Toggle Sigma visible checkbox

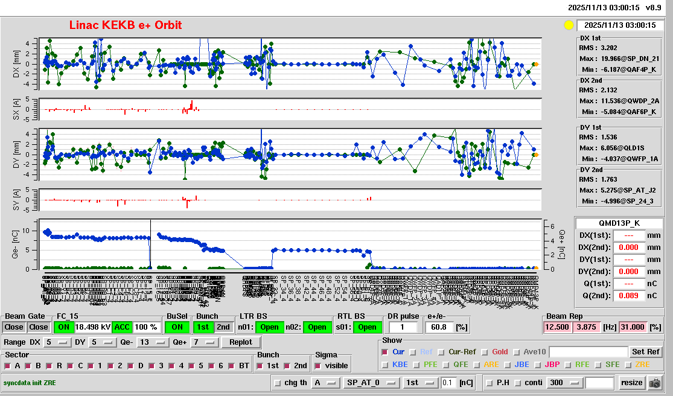tap(317, 366)
